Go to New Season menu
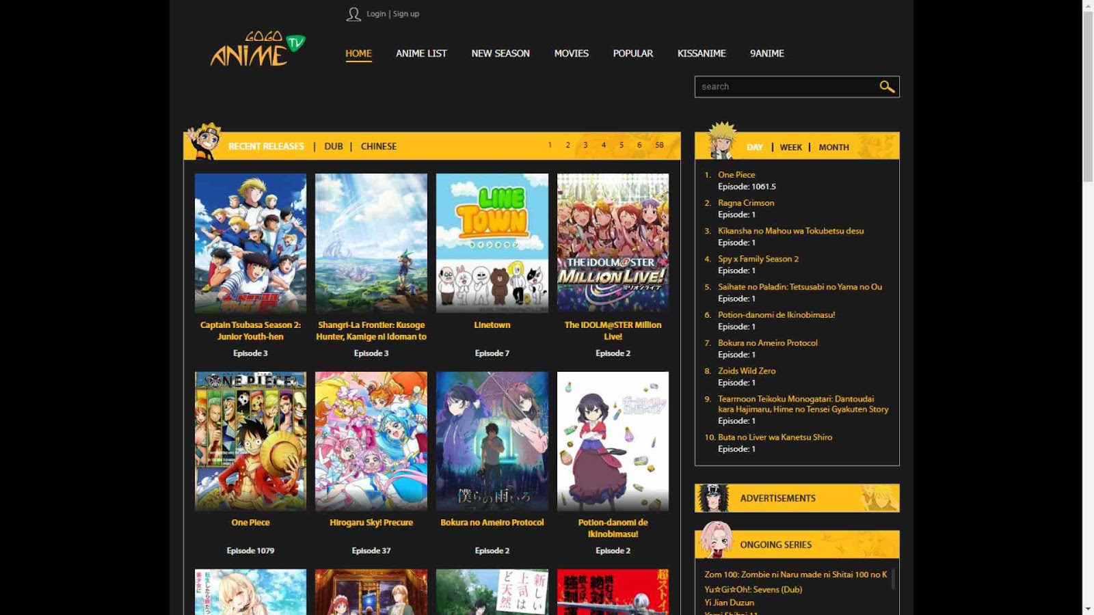The height and width of the screenshot is (615, 1094). click(x=501, y=53)
